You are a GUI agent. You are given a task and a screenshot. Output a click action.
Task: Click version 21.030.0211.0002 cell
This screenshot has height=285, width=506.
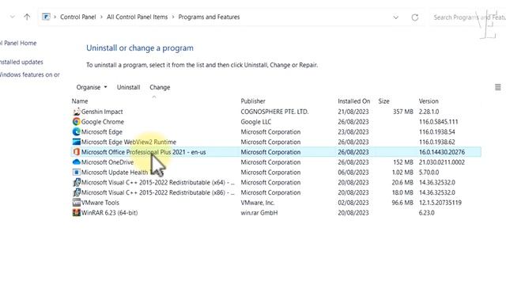pyautogui.click(x=442, y=161)
